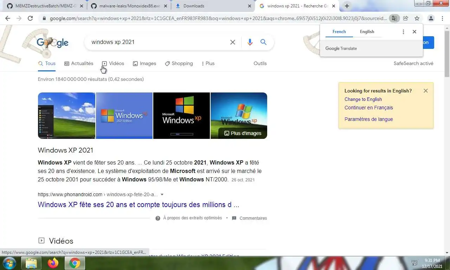Click the Vidéos section heading
The width and height of the screenshot is (450, 270).
coord(61,241)
